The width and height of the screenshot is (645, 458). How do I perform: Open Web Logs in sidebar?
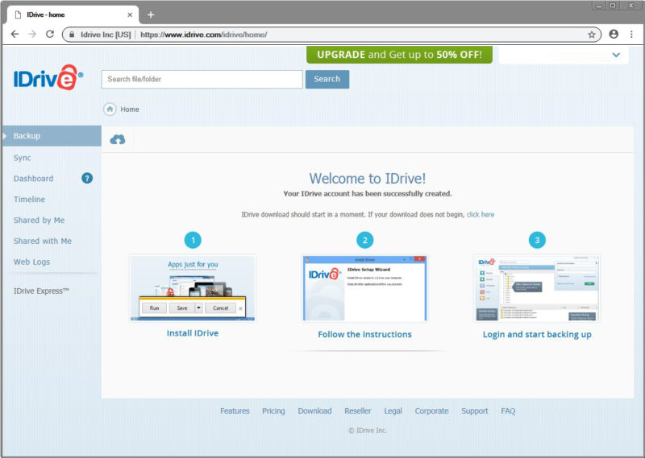[31, 262]
